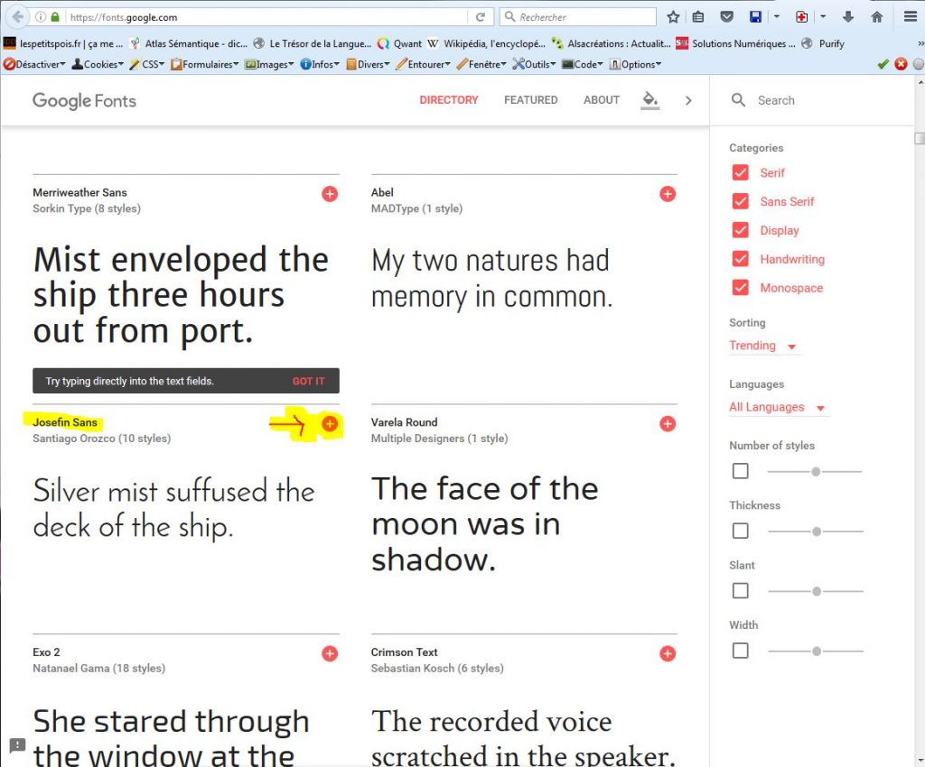This screenshot has width=925, height=767.
Task: Click the plus icon next to Abel
Action: [x=668, y=194]
